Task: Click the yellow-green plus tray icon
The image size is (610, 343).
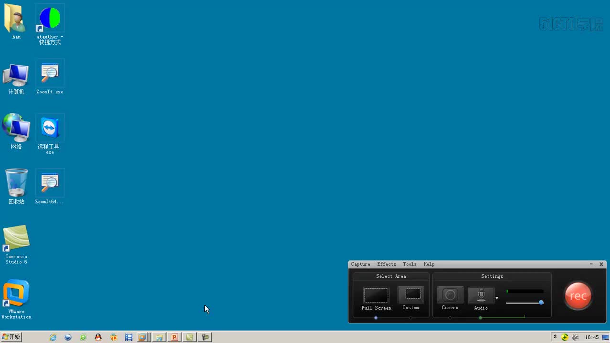Action: coord(565,337)
